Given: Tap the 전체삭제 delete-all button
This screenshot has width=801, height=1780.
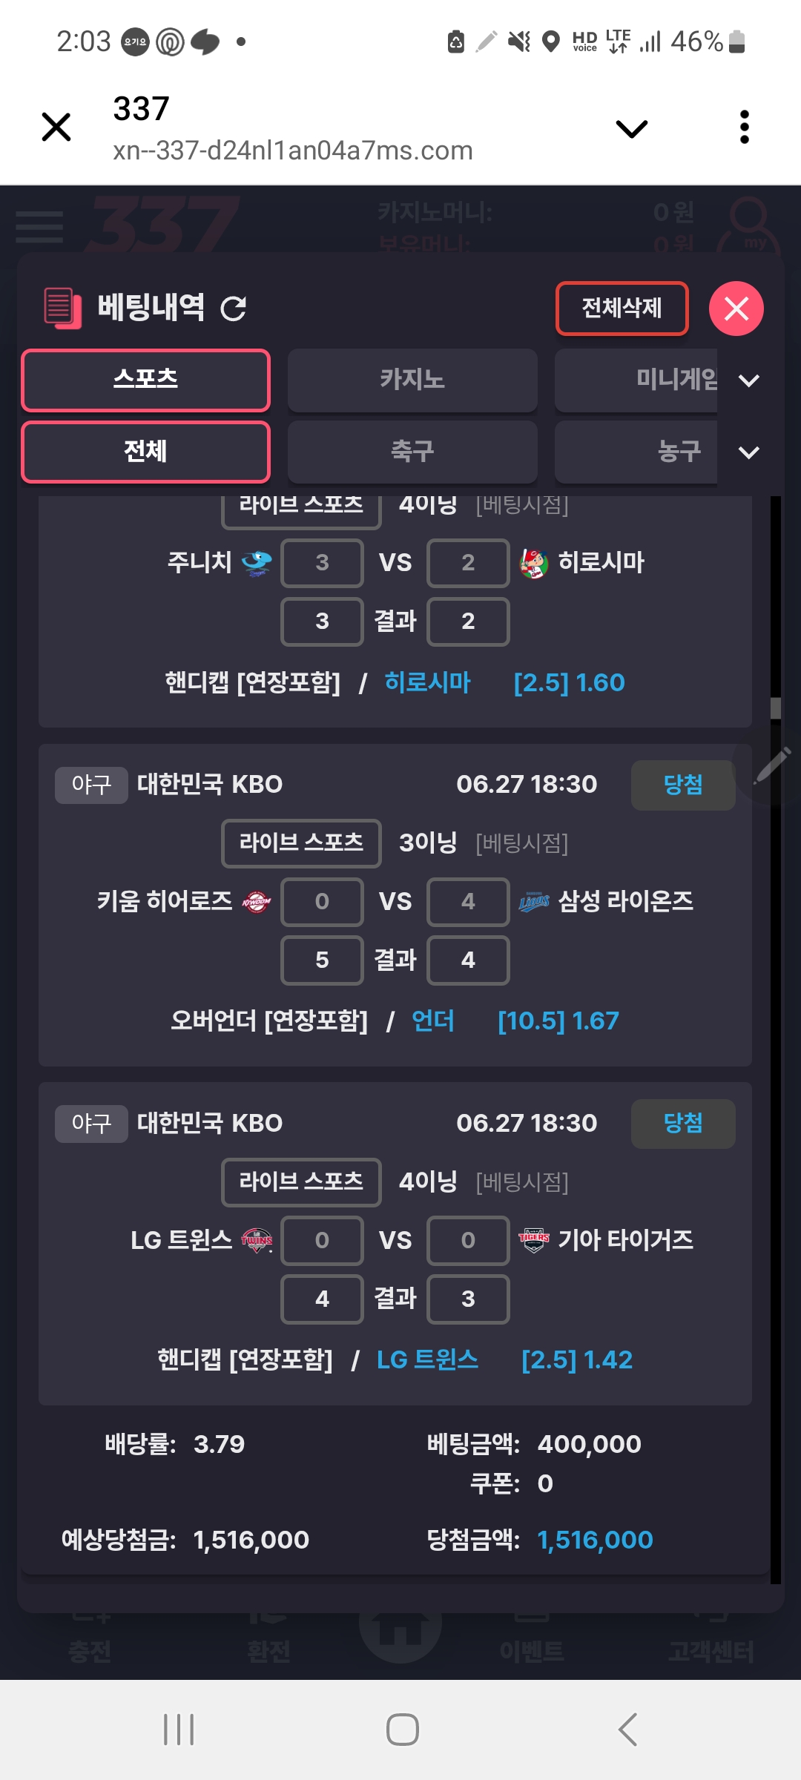Looking at the screenshot, I should (622, 308).
